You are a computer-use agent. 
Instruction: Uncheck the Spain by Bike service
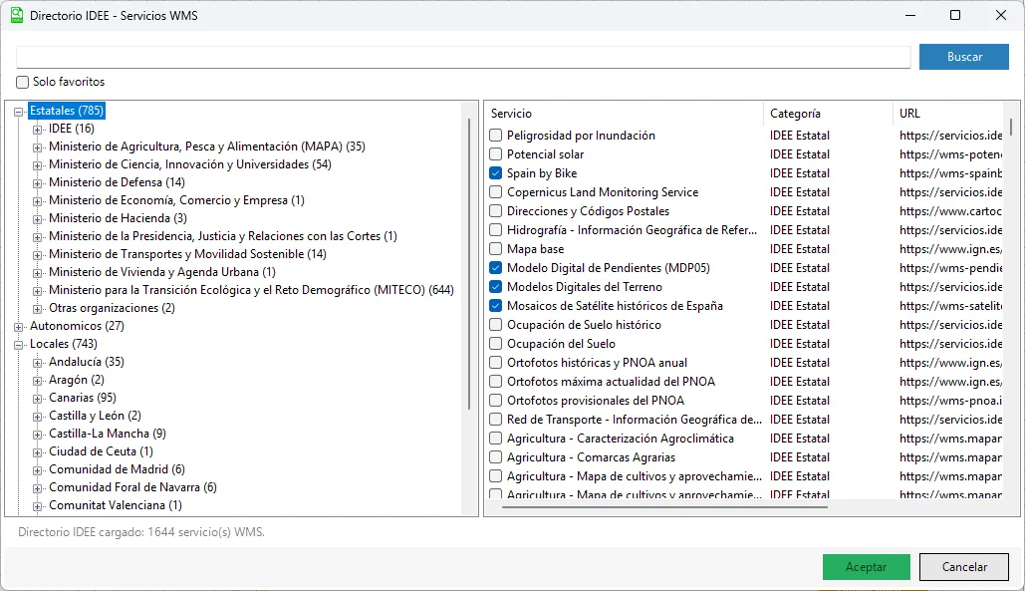tap(495, 173)
